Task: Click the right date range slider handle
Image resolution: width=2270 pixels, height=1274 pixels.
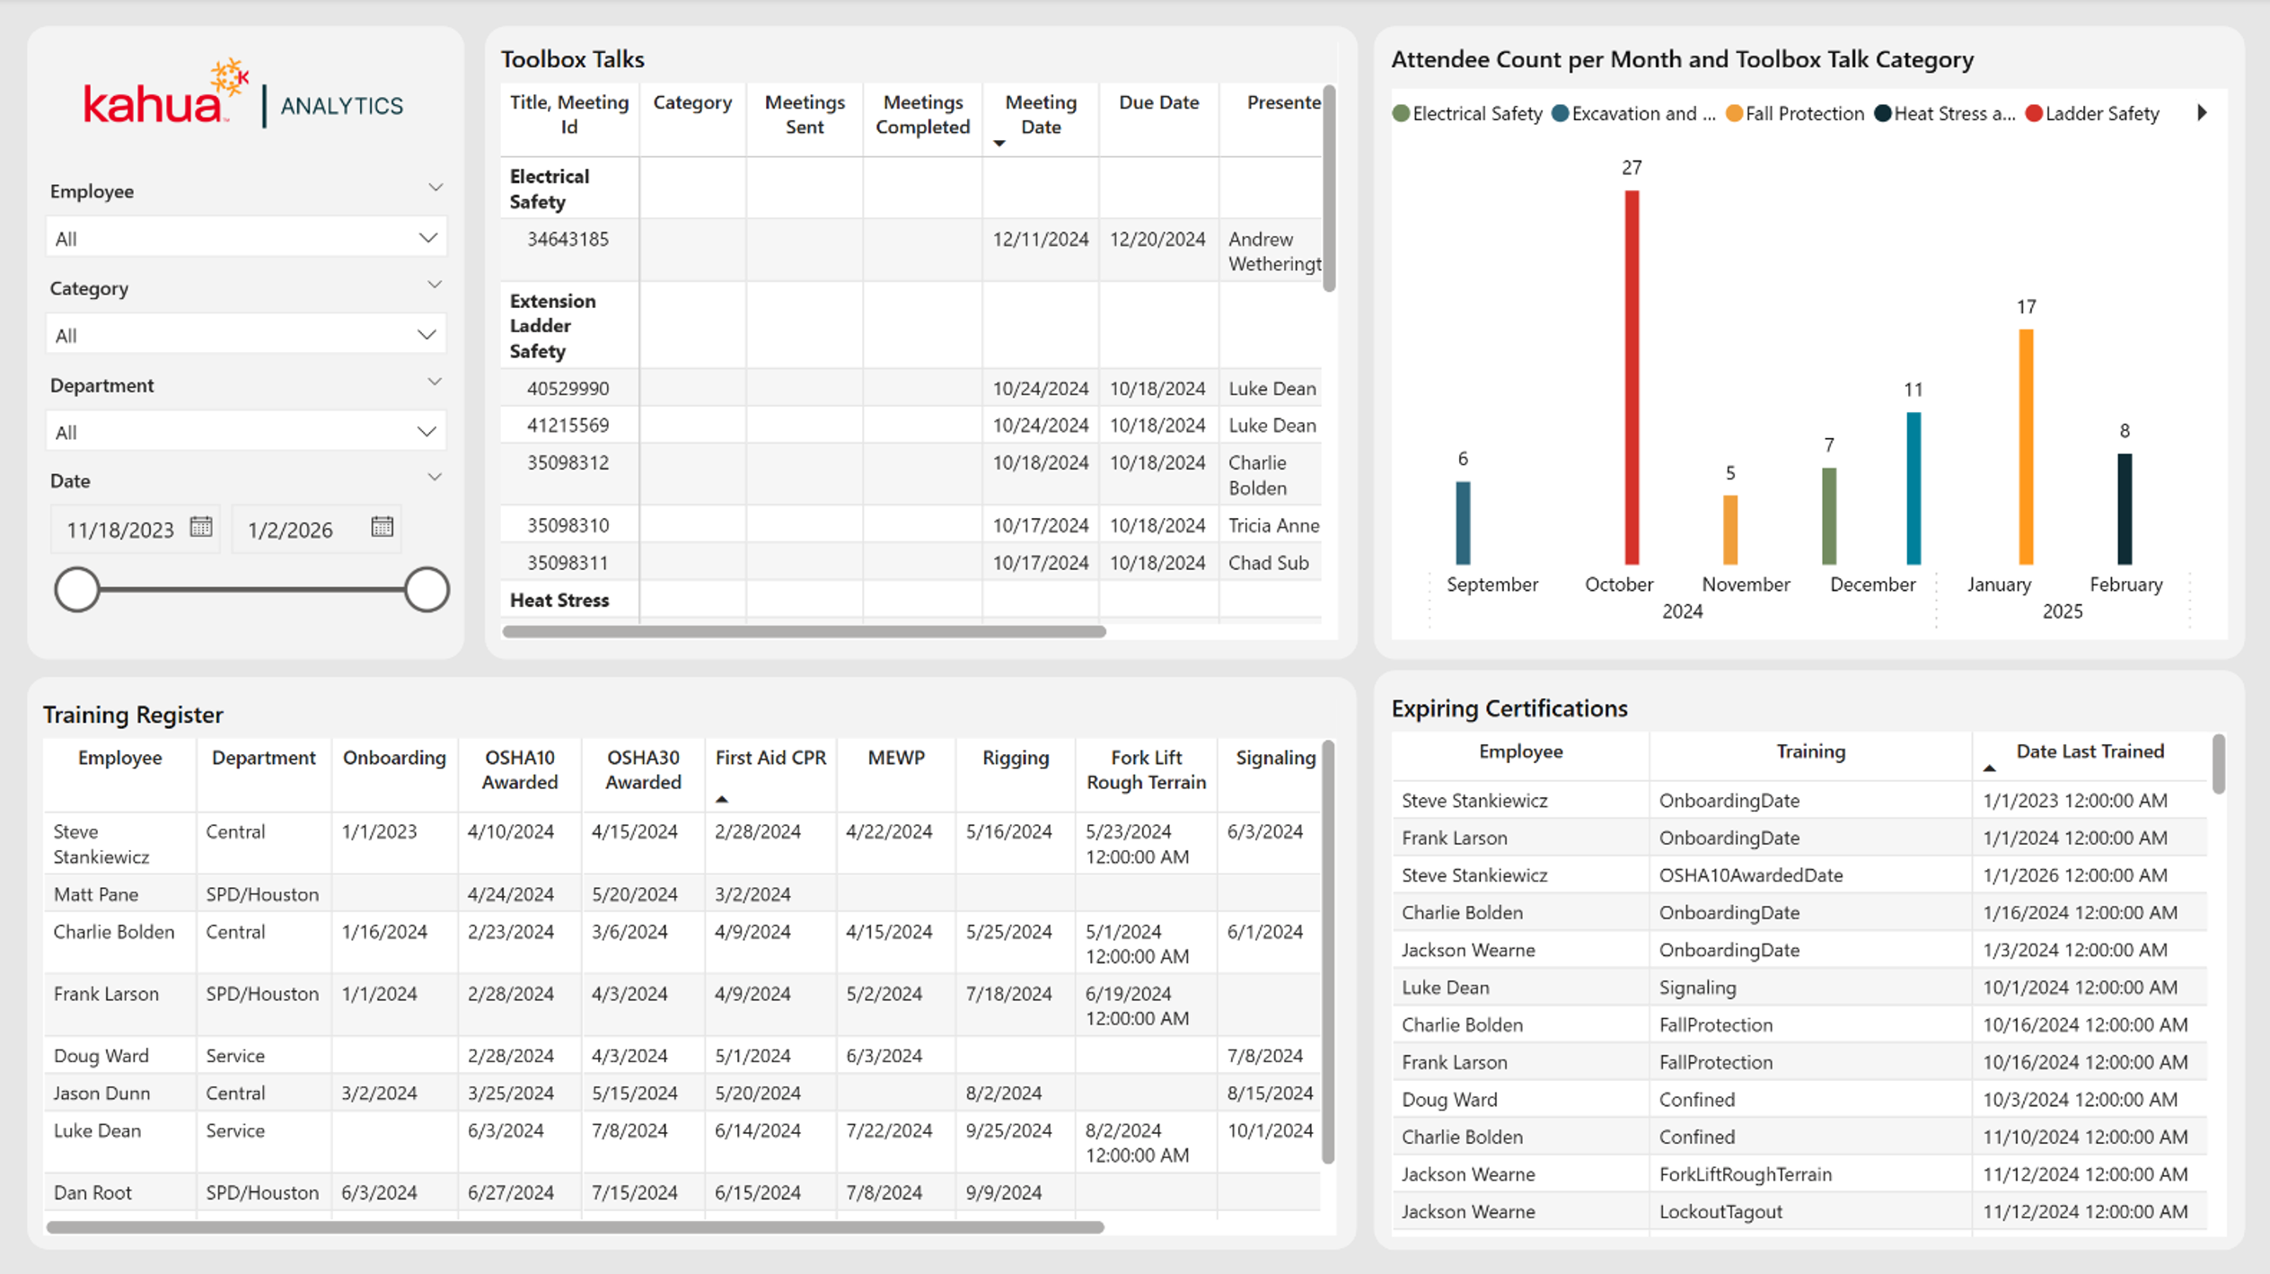Action: (x=427, y=590)
